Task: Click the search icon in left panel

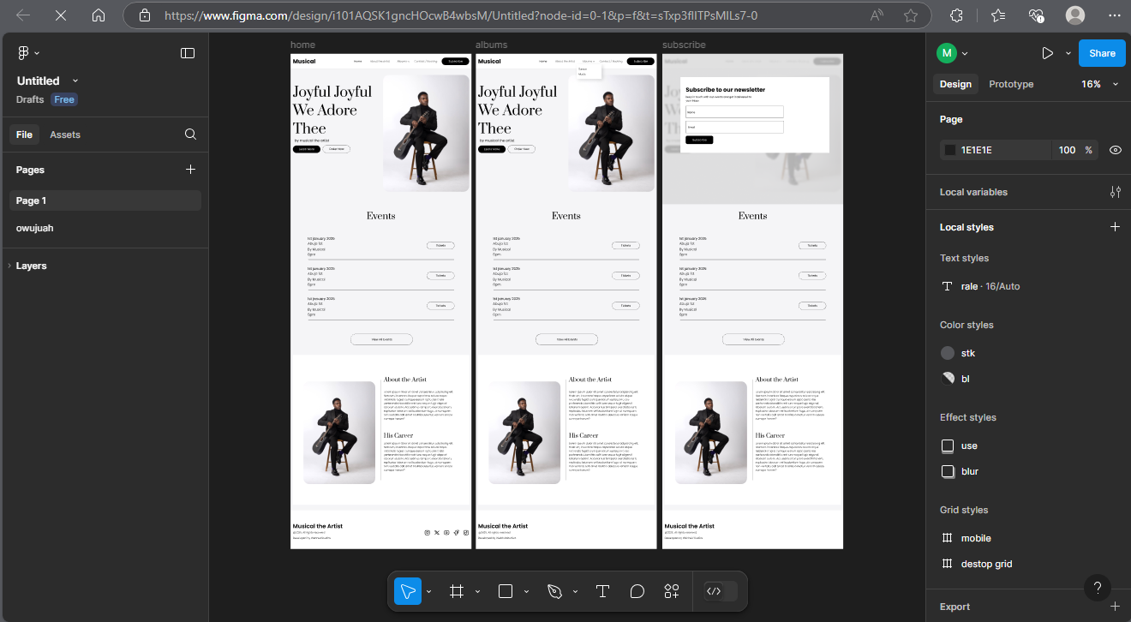Action: pyautogui.click(x=190, y=135)
